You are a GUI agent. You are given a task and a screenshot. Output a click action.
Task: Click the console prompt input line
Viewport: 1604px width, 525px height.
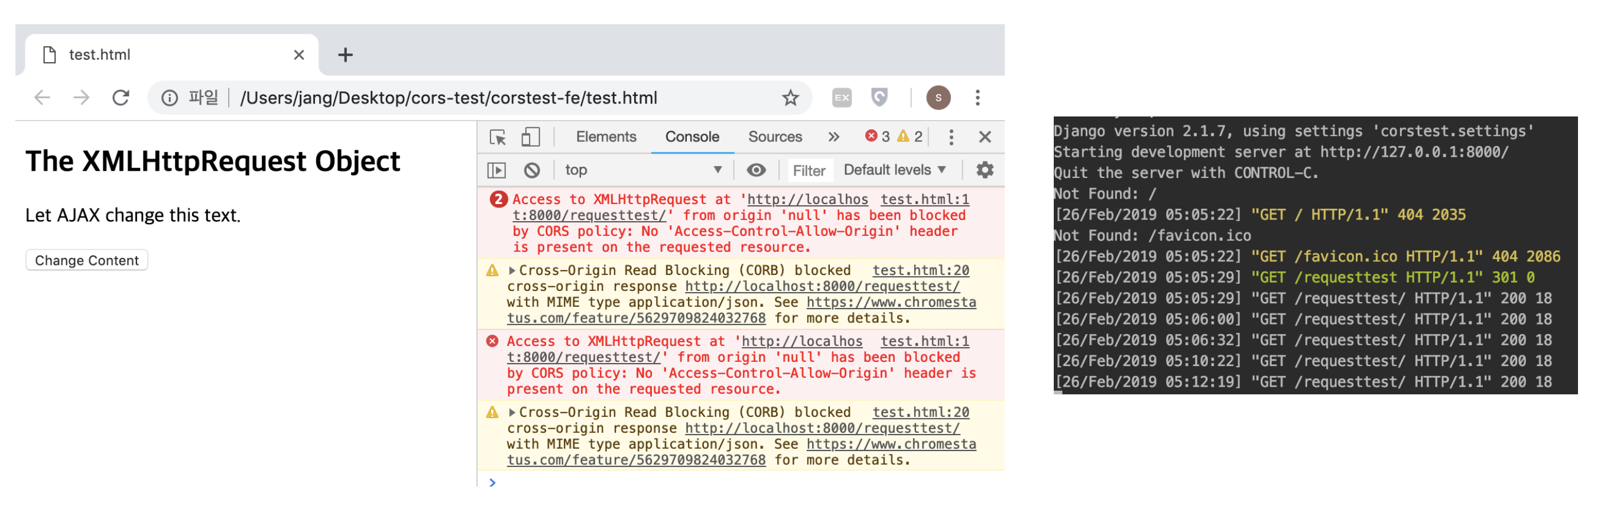pyautogui.click(x=747, y=482)
